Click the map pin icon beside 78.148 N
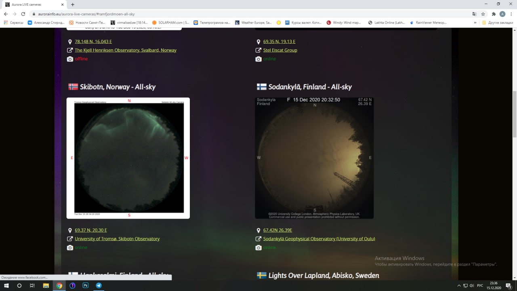The image size is (517, 291). 70,42
